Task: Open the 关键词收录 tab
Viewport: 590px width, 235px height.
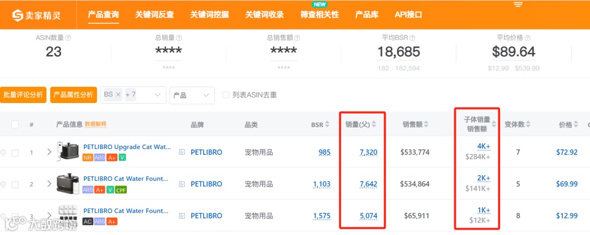Action: [264, 15]
